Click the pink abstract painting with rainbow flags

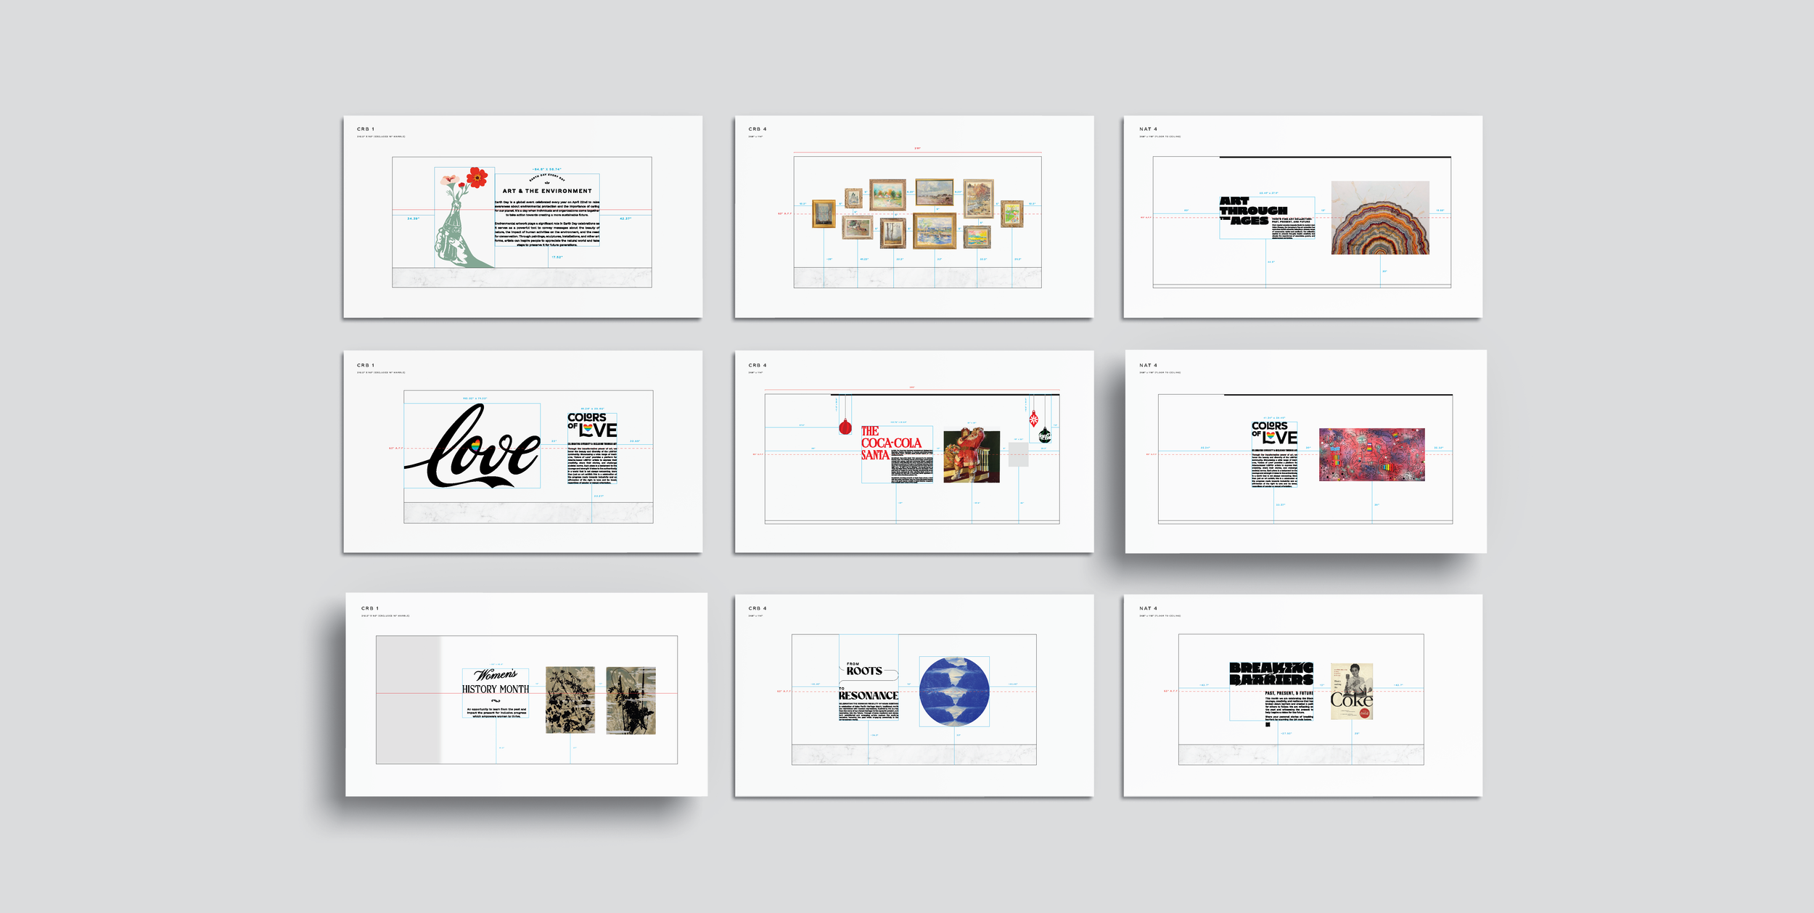click(x=1371, y=455)
